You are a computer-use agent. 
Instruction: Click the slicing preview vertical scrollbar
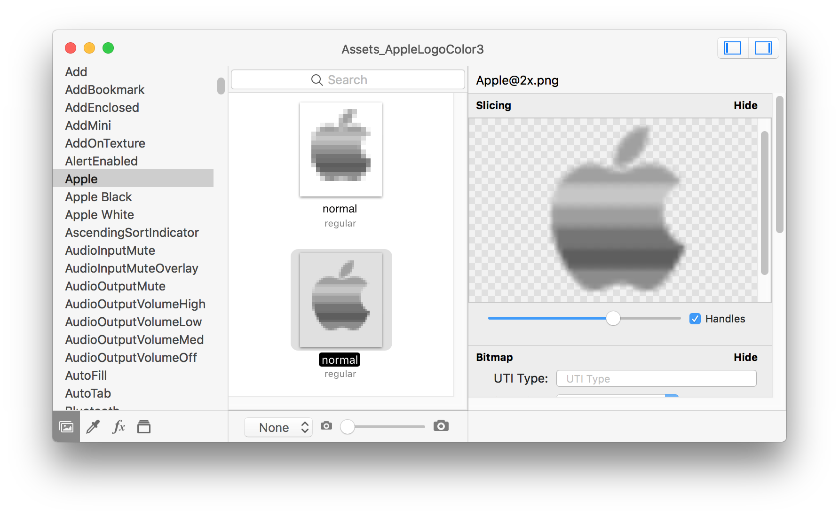[765, 203]
